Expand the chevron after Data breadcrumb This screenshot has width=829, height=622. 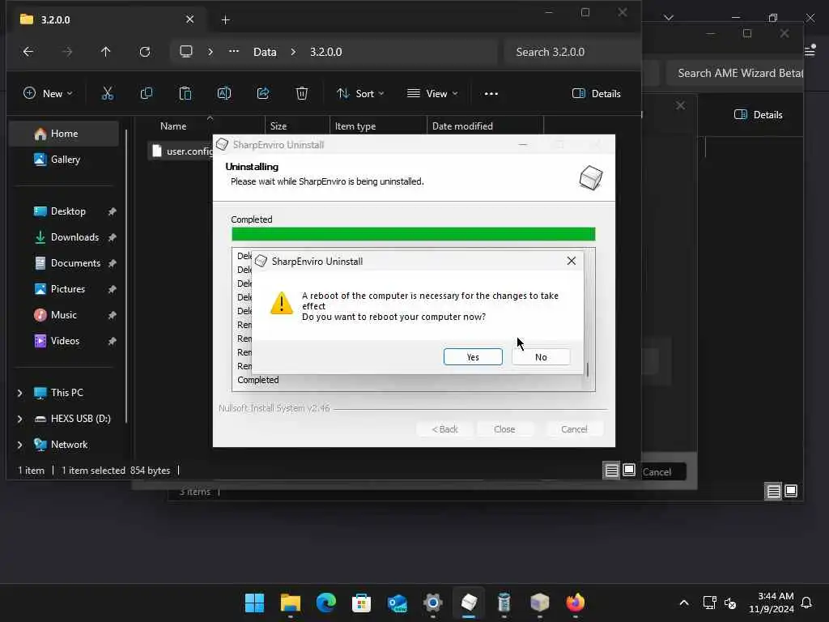point(293,52)
